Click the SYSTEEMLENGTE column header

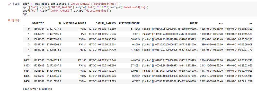click(129, 23)
